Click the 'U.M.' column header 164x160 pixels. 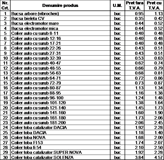point(117,6)
